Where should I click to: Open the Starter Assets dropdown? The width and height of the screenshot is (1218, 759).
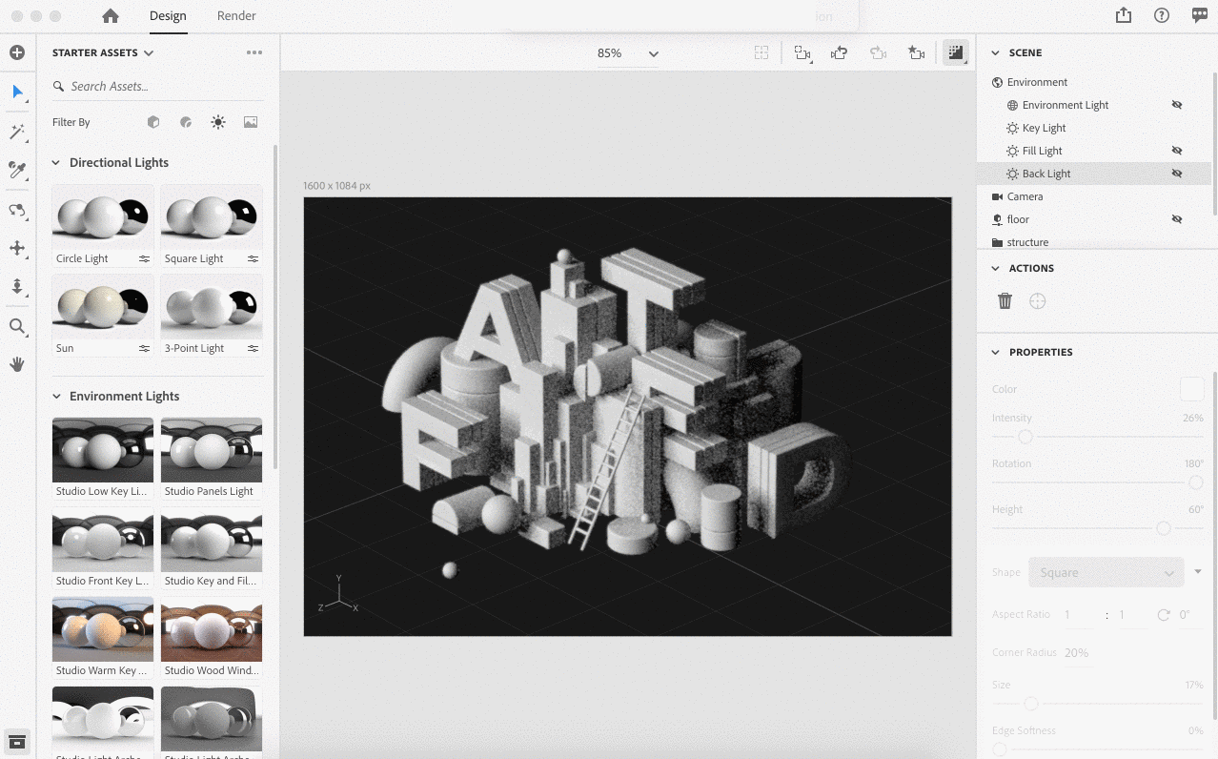pyautogui.click(x=103, y=52)
